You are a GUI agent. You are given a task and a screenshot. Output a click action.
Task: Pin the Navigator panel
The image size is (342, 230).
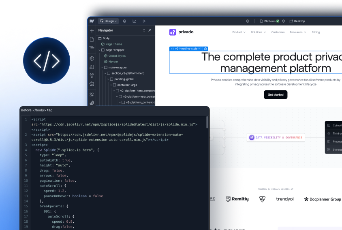click(150, 30)
